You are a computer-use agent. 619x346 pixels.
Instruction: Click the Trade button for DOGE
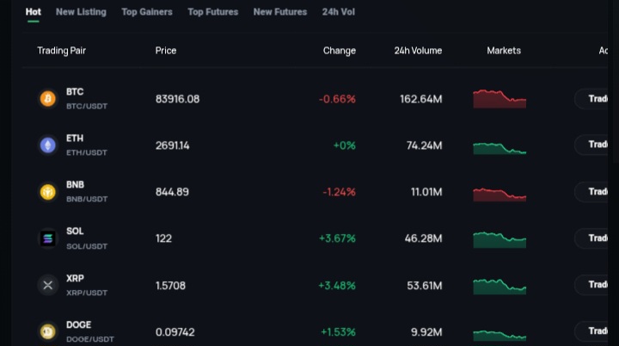(591, 331)
